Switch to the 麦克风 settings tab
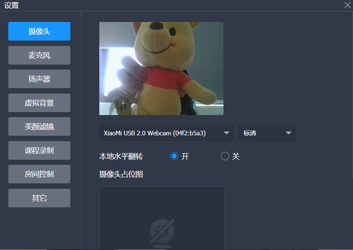Viewport: 353px width, 250px height. 39,55
